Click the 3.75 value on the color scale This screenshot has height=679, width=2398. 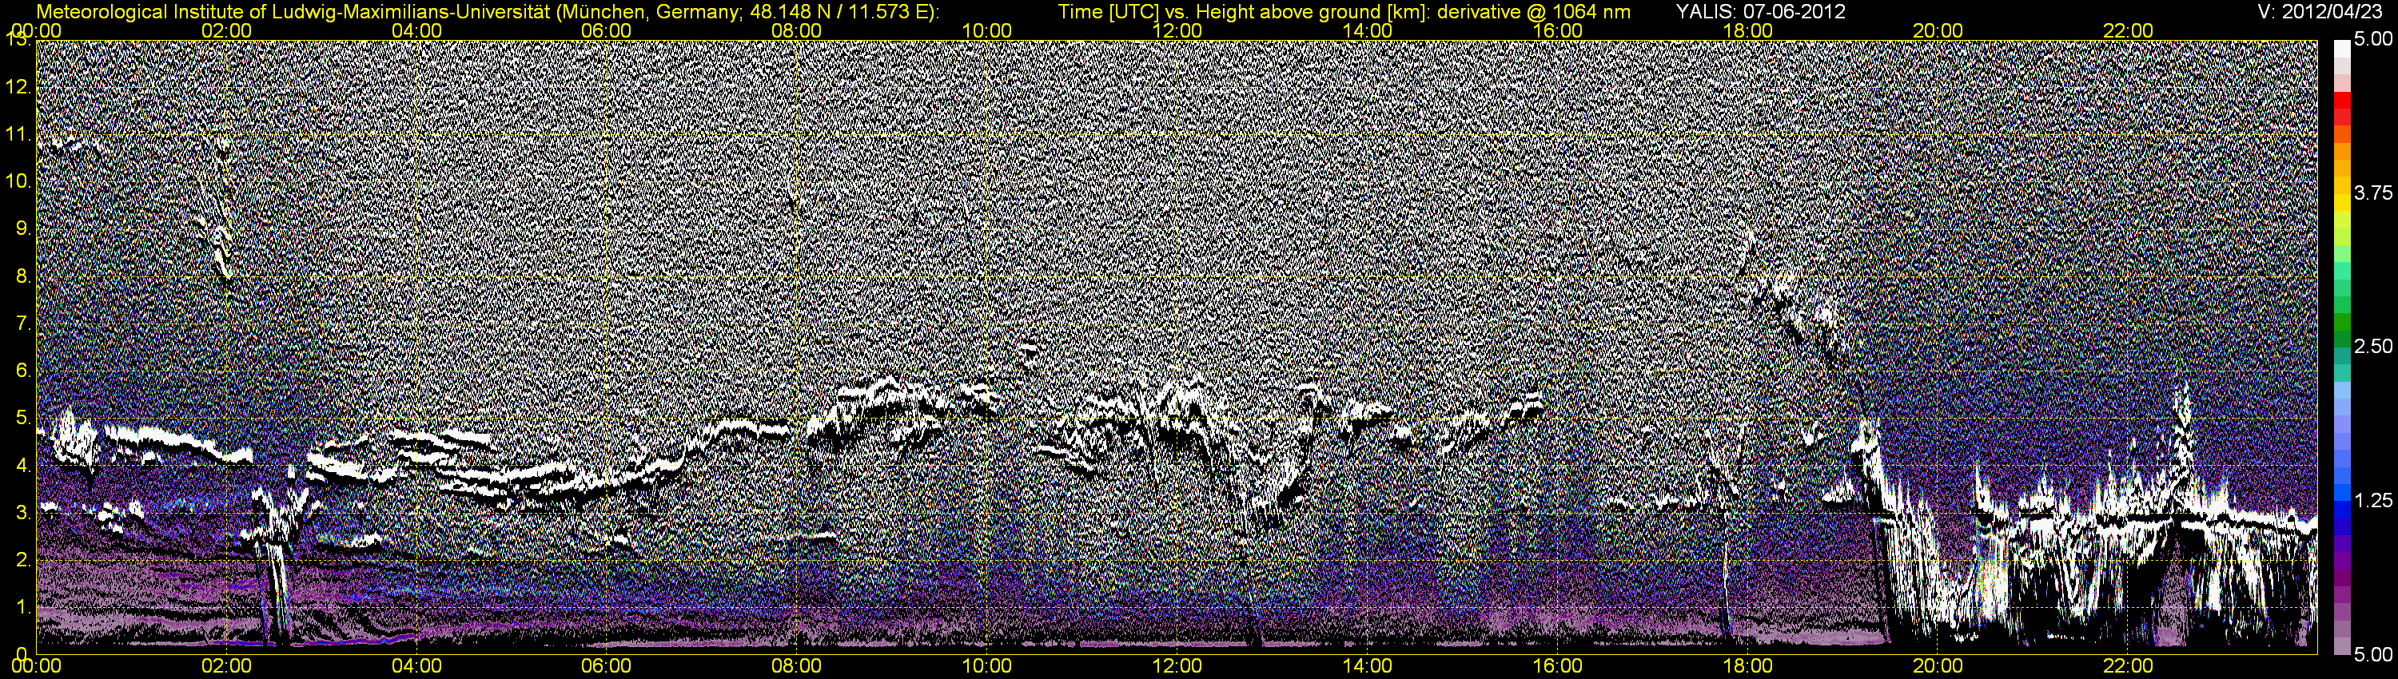pos(2373,193)
